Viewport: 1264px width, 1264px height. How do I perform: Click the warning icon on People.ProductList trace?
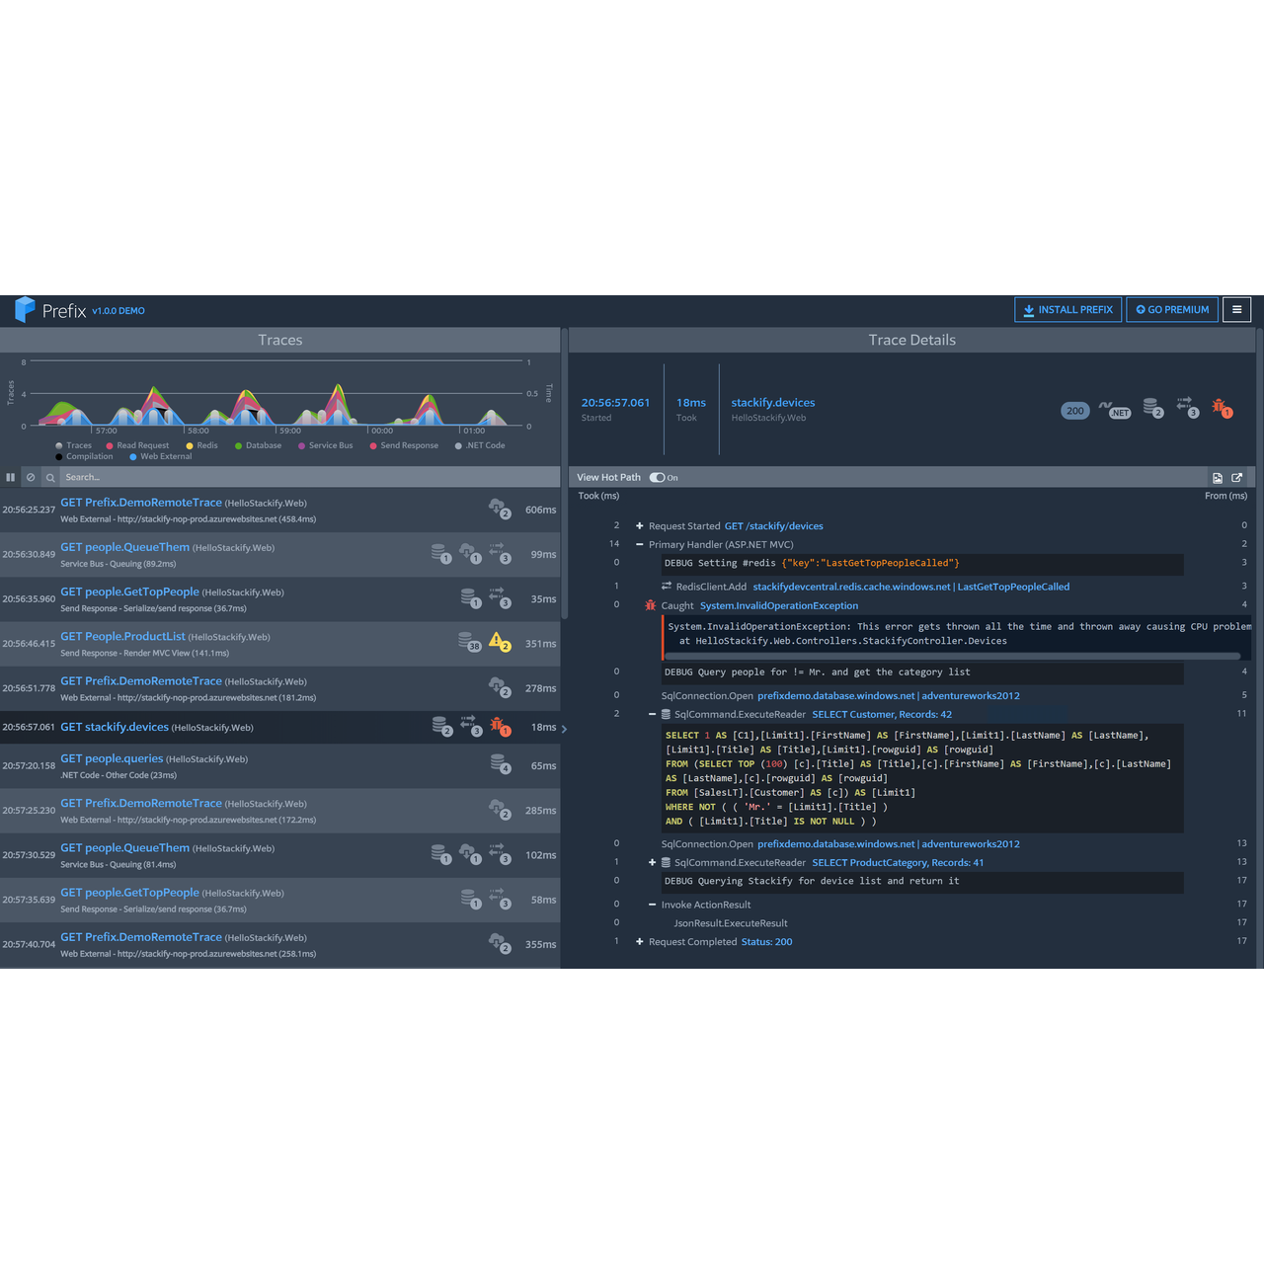[x=499, y=642]
